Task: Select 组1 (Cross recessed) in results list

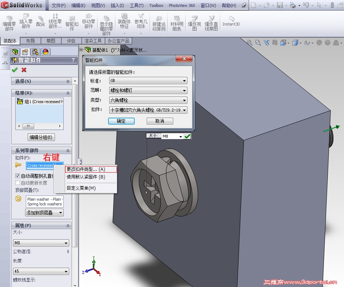Action: [40, 102]
